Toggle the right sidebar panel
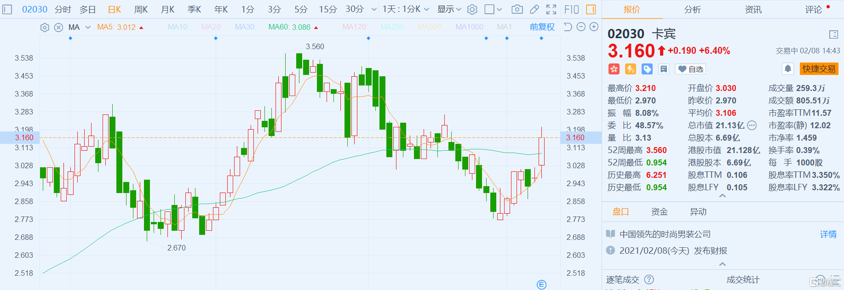This screenshot has width=844, height=290. point(591,9)
